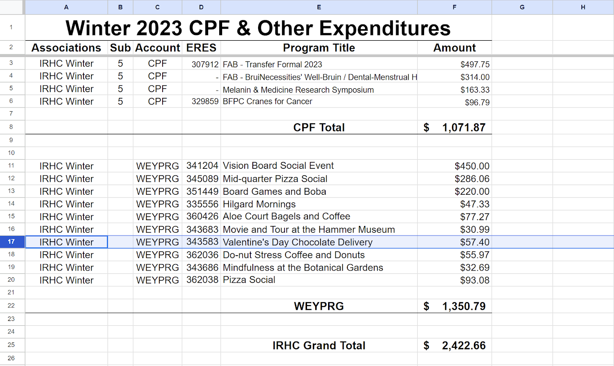Select row 17 row number
Screen dimensions: 614x366
point(12,242)
